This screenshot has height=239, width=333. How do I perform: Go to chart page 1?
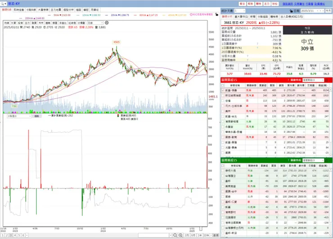coord(3,235)
